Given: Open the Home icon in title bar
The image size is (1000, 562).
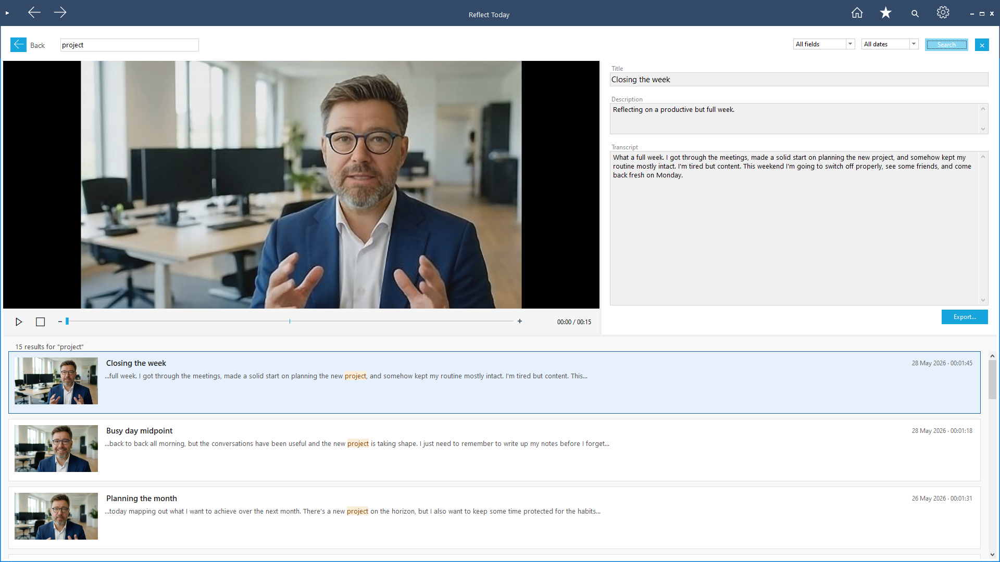Looking at the screenshot, I should point(857,13).
